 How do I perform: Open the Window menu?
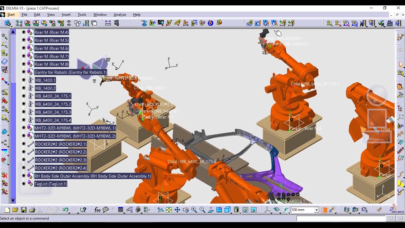click(100, 15)
